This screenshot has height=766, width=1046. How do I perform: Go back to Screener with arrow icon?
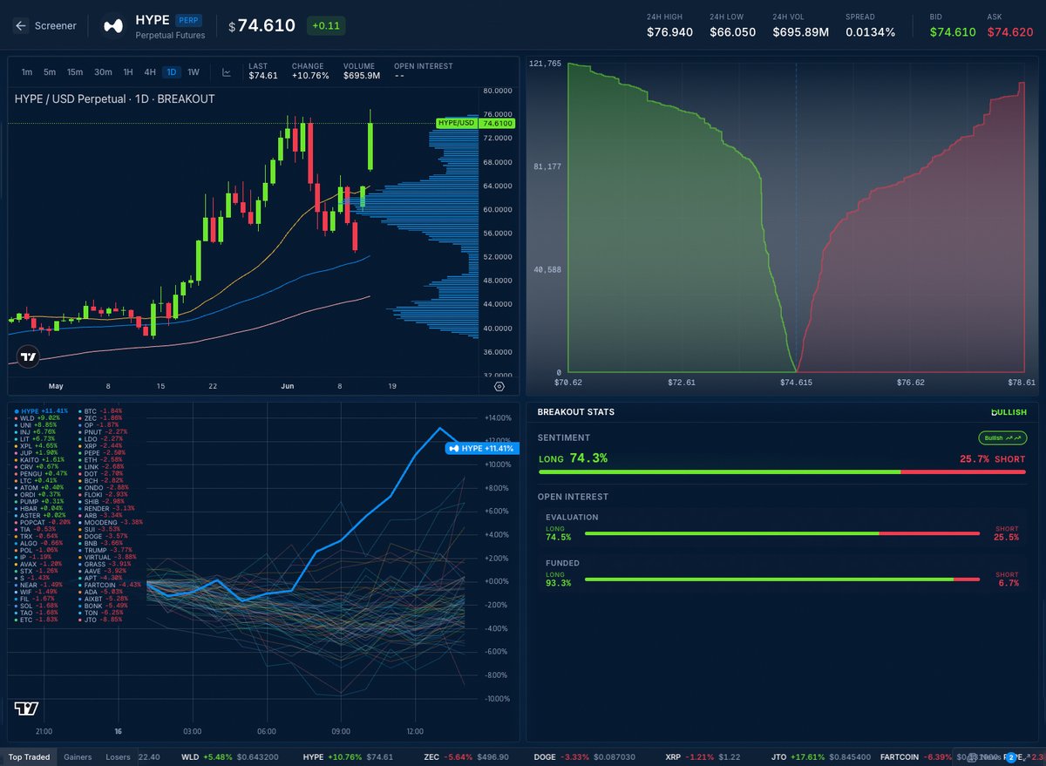pos(21,26)
